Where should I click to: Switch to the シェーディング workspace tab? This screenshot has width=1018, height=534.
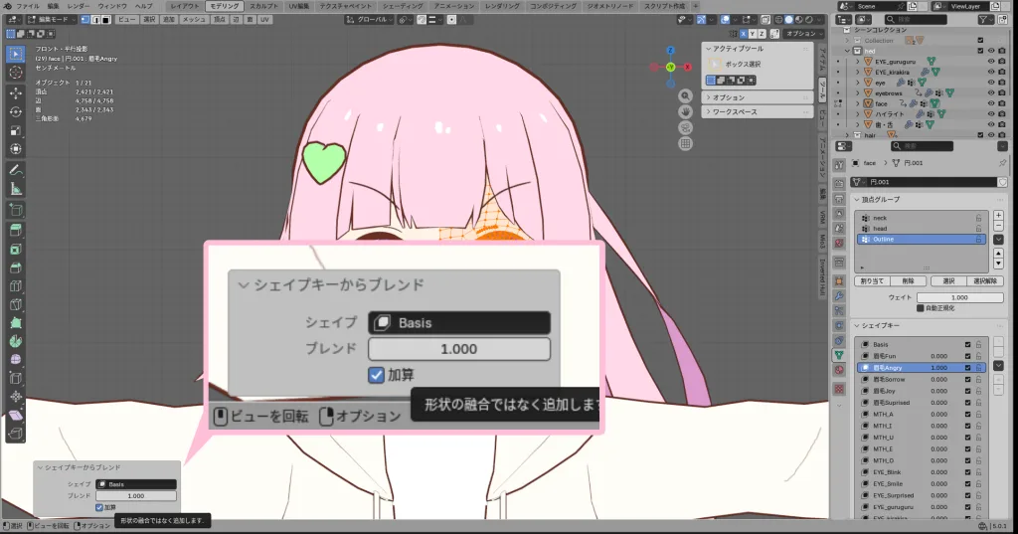click(403, 6)
